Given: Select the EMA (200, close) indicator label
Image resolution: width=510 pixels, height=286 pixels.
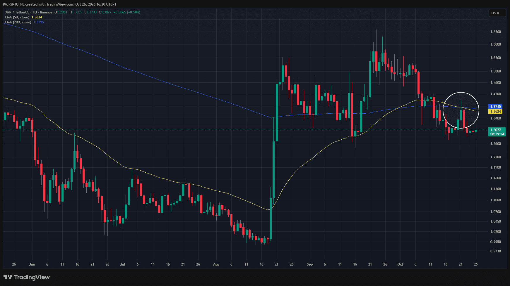Looking at the screenshot, I should [x=18, y=22].
